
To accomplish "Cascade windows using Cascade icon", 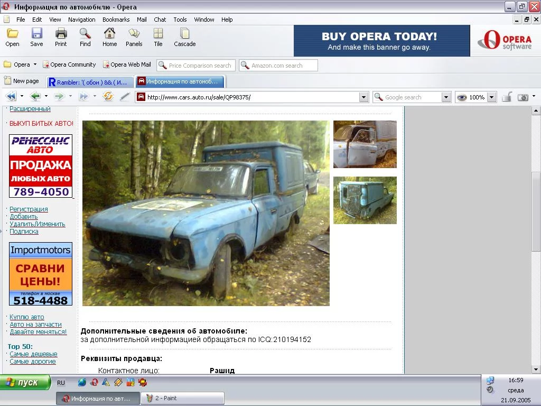I will click(184, 38).
